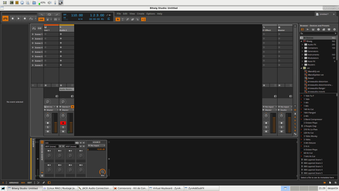Viewport: 339px width, 191px height.
Task: Toggle the orange OVR overdub button in transport
Action: point(41,19)
